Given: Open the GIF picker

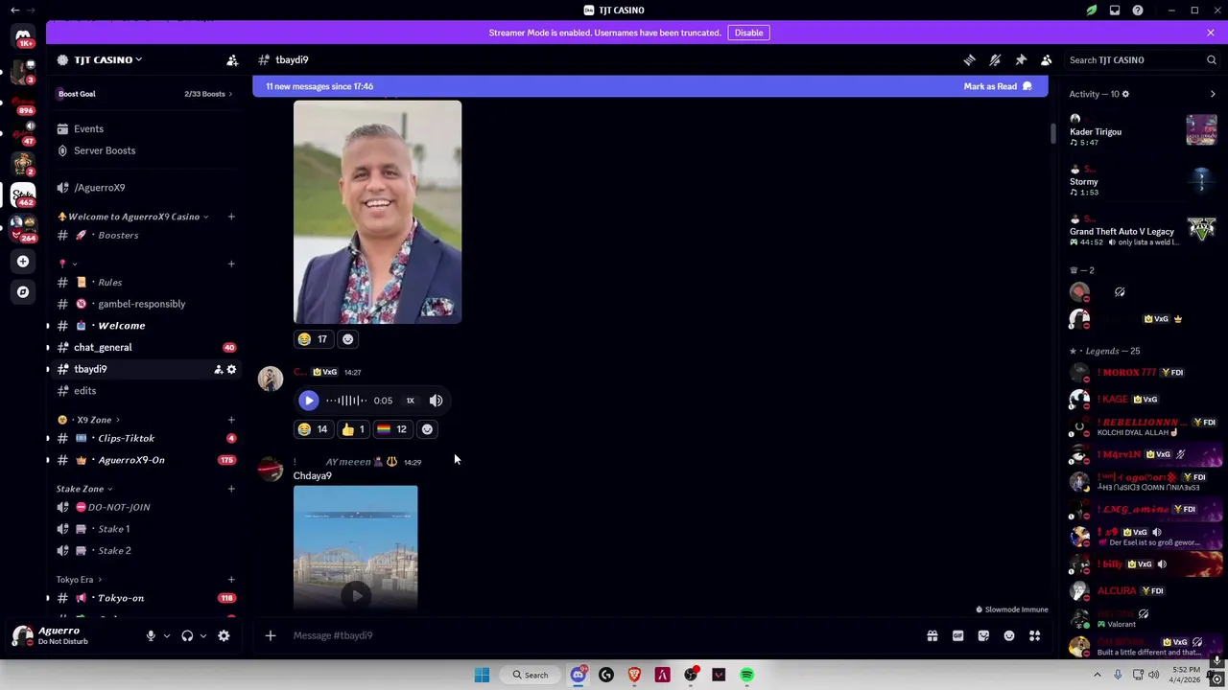Looking at the screenshot, I should coord(957,635).
